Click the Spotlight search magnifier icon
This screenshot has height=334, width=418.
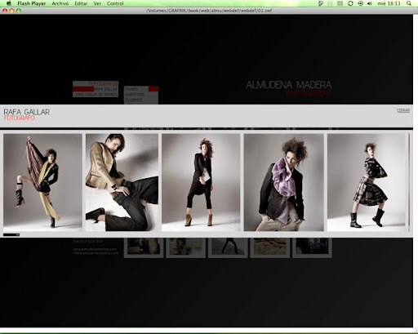pos(409,3)
